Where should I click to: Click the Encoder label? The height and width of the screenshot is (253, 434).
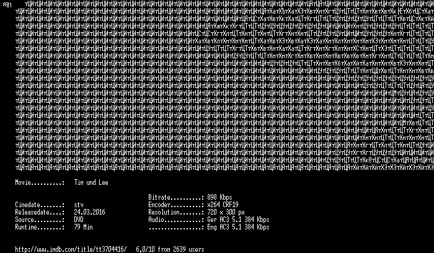[176, 205]
